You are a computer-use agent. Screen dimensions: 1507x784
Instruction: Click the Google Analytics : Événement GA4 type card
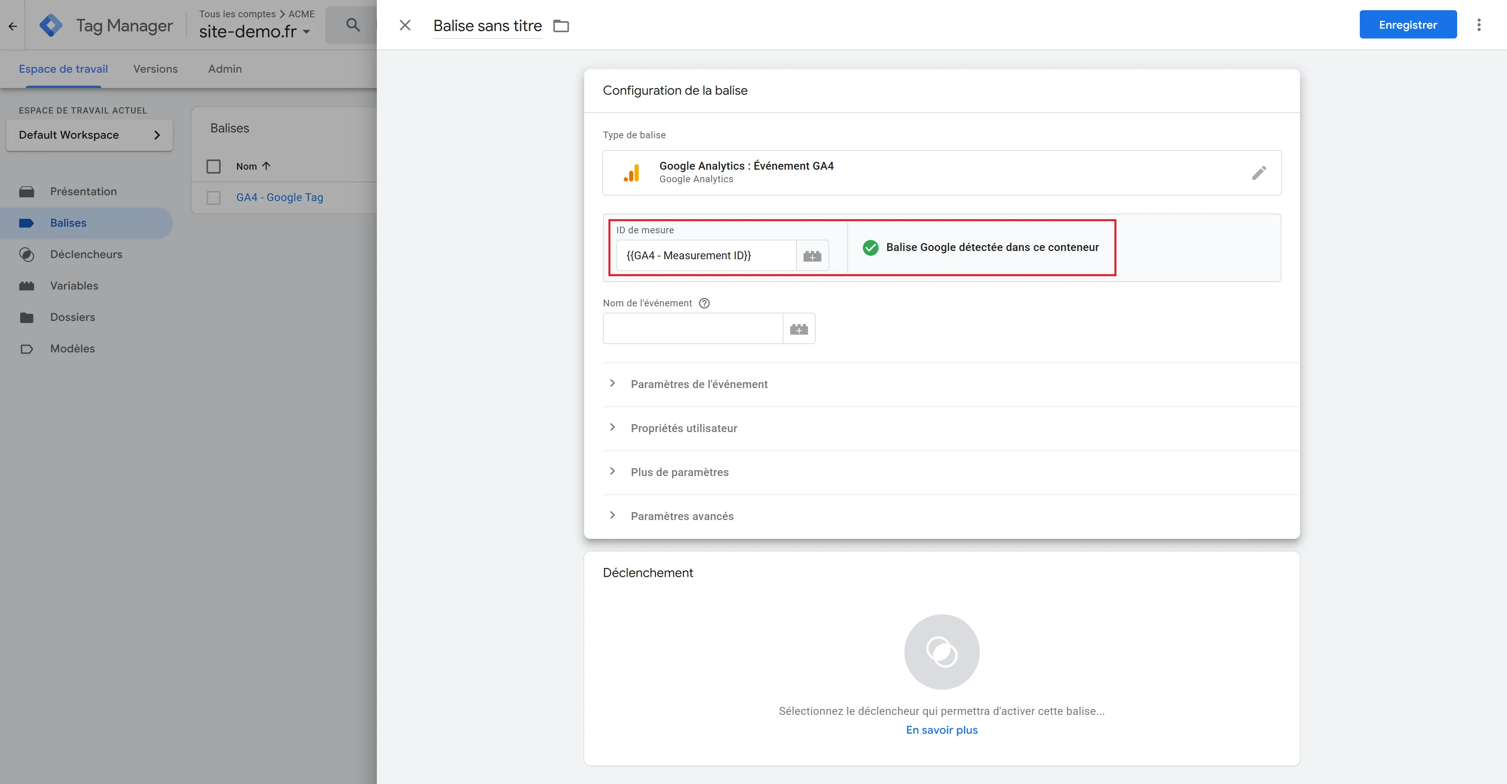(x=942, y=173)
